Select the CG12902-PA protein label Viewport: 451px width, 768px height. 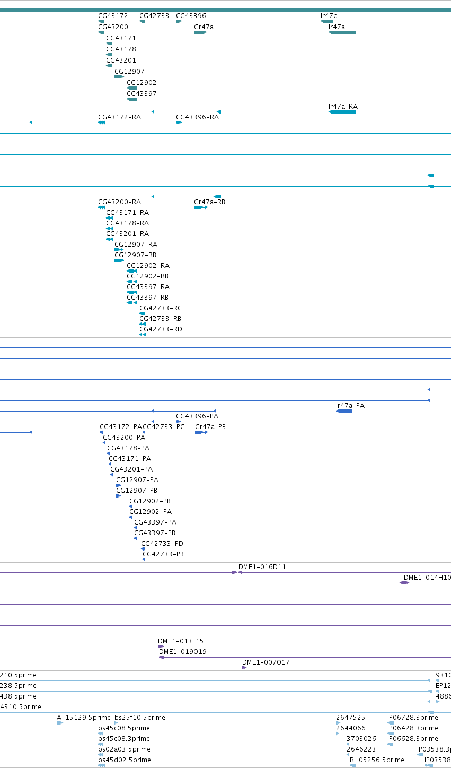pos(151,512)
